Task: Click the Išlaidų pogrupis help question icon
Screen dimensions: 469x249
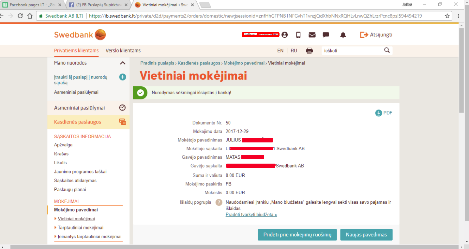Action: click(219, 202)
